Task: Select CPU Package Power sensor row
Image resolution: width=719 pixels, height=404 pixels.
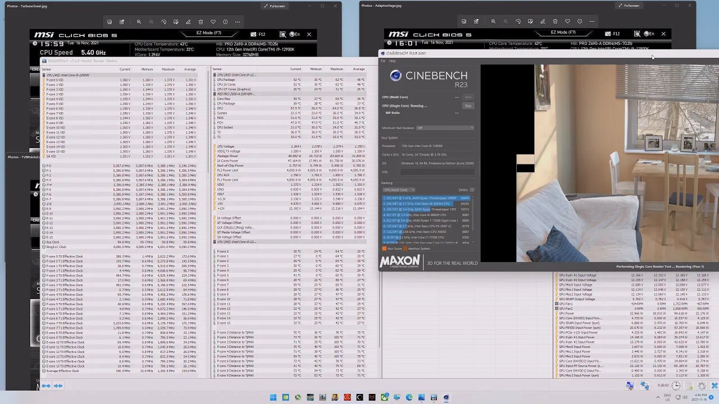Action: pos(290,156)
